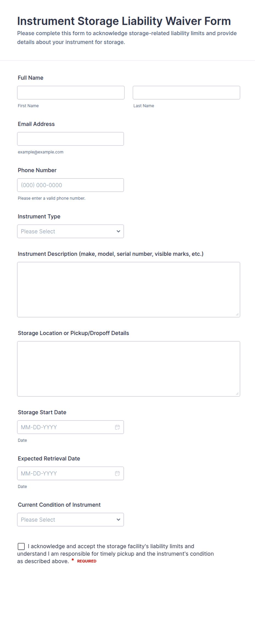Image resolution: width=255 pixels, height=621 pixels.
Task: Click inside the Instrument Description text area
Action: click(129, 290)
